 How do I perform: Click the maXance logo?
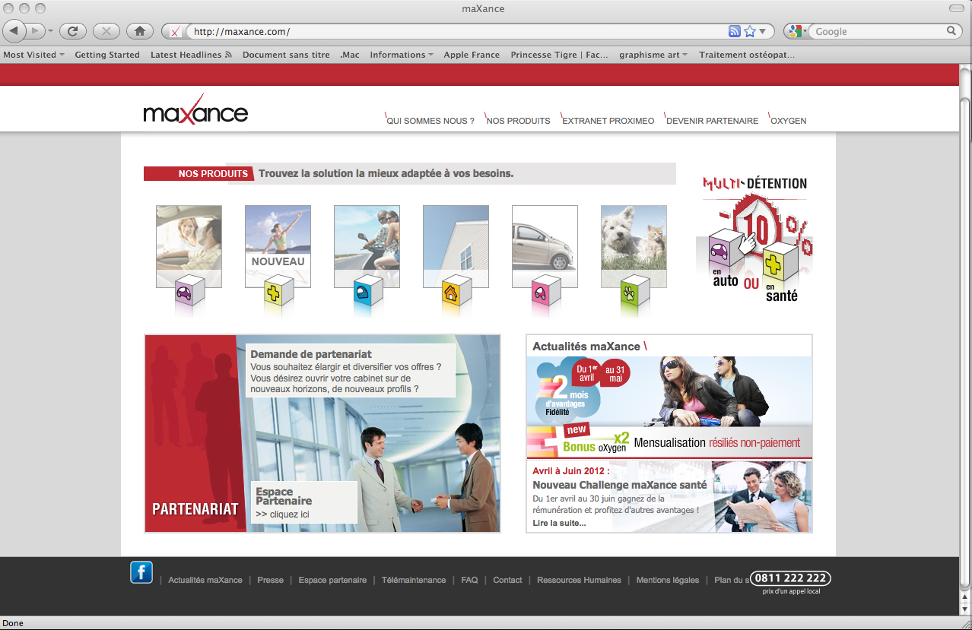[x=195, y=110]
